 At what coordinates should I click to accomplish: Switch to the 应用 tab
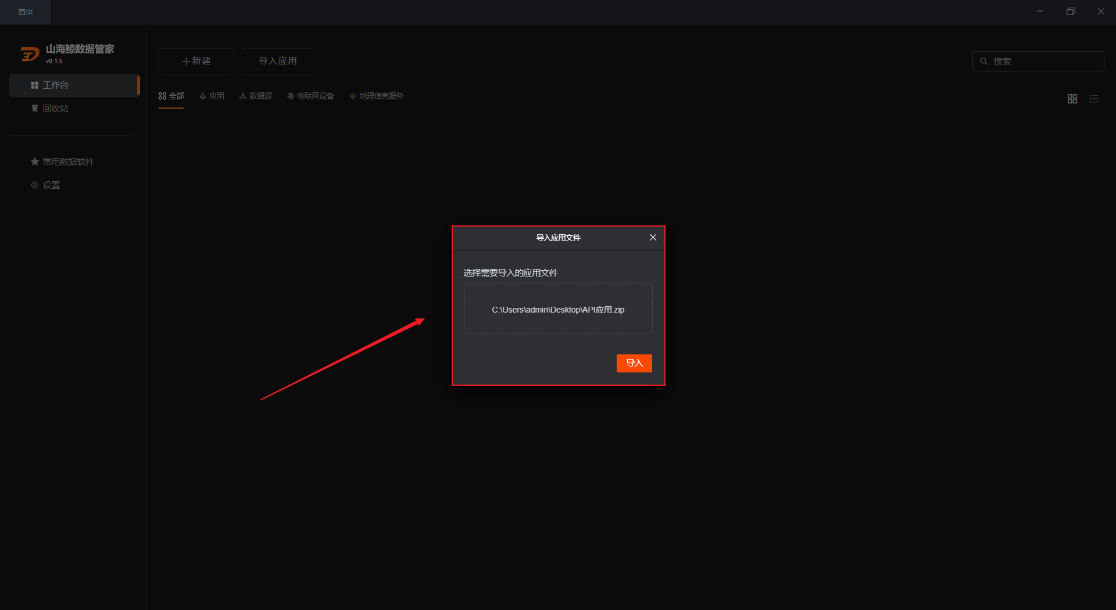(x=212, y=96)
